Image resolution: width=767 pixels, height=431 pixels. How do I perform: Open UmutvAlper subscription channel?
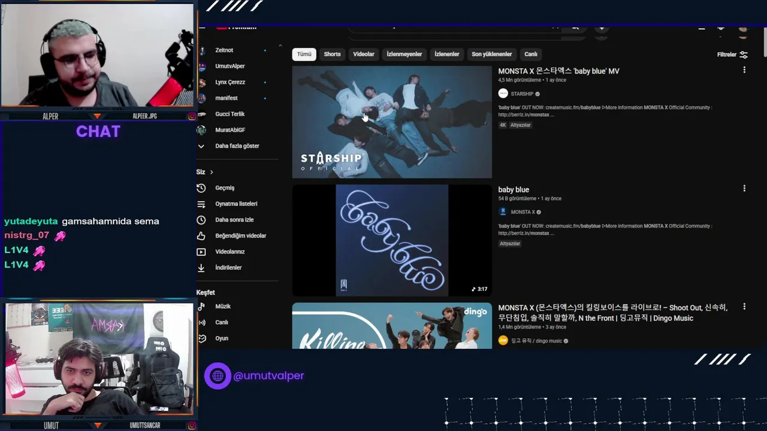point(230,66)
